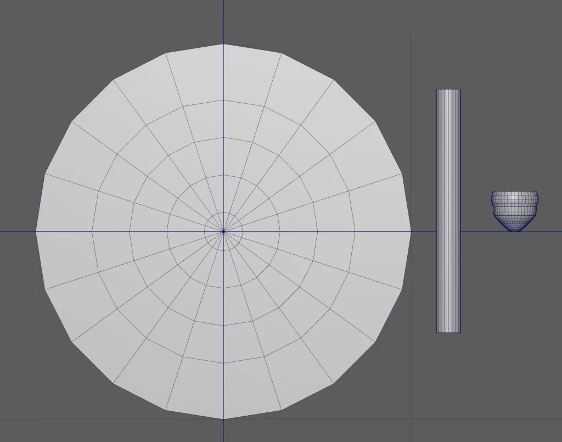Select the rightmost vertex of the disc
562x442 pixels.
(x=411, y=231)
